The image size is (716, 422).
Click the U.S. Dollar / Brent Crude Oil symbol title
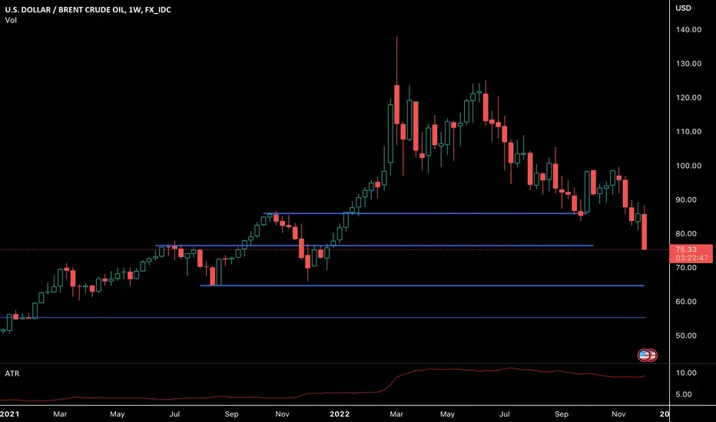click(x=88, y=9)
